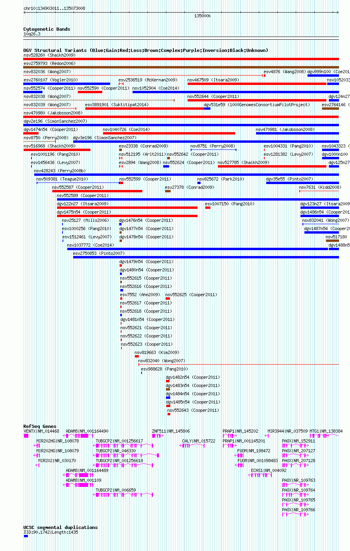Open variant nsv516968 (Shaikh2009)
Viewport: 350px width, 551px height.
(x=57, y=150)
